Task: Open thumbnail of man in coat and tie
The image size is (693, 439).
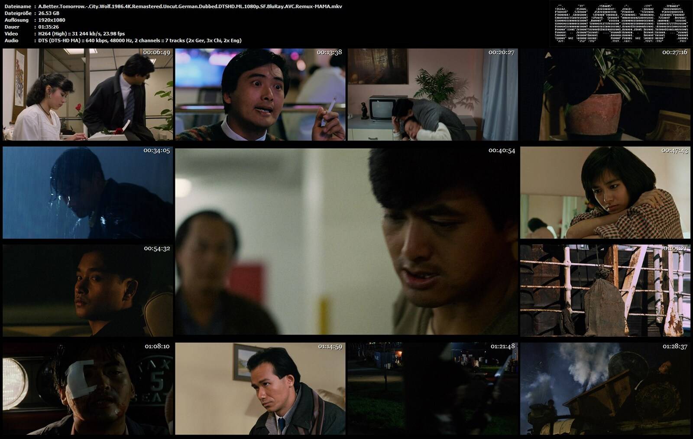Action: (260, 389)
